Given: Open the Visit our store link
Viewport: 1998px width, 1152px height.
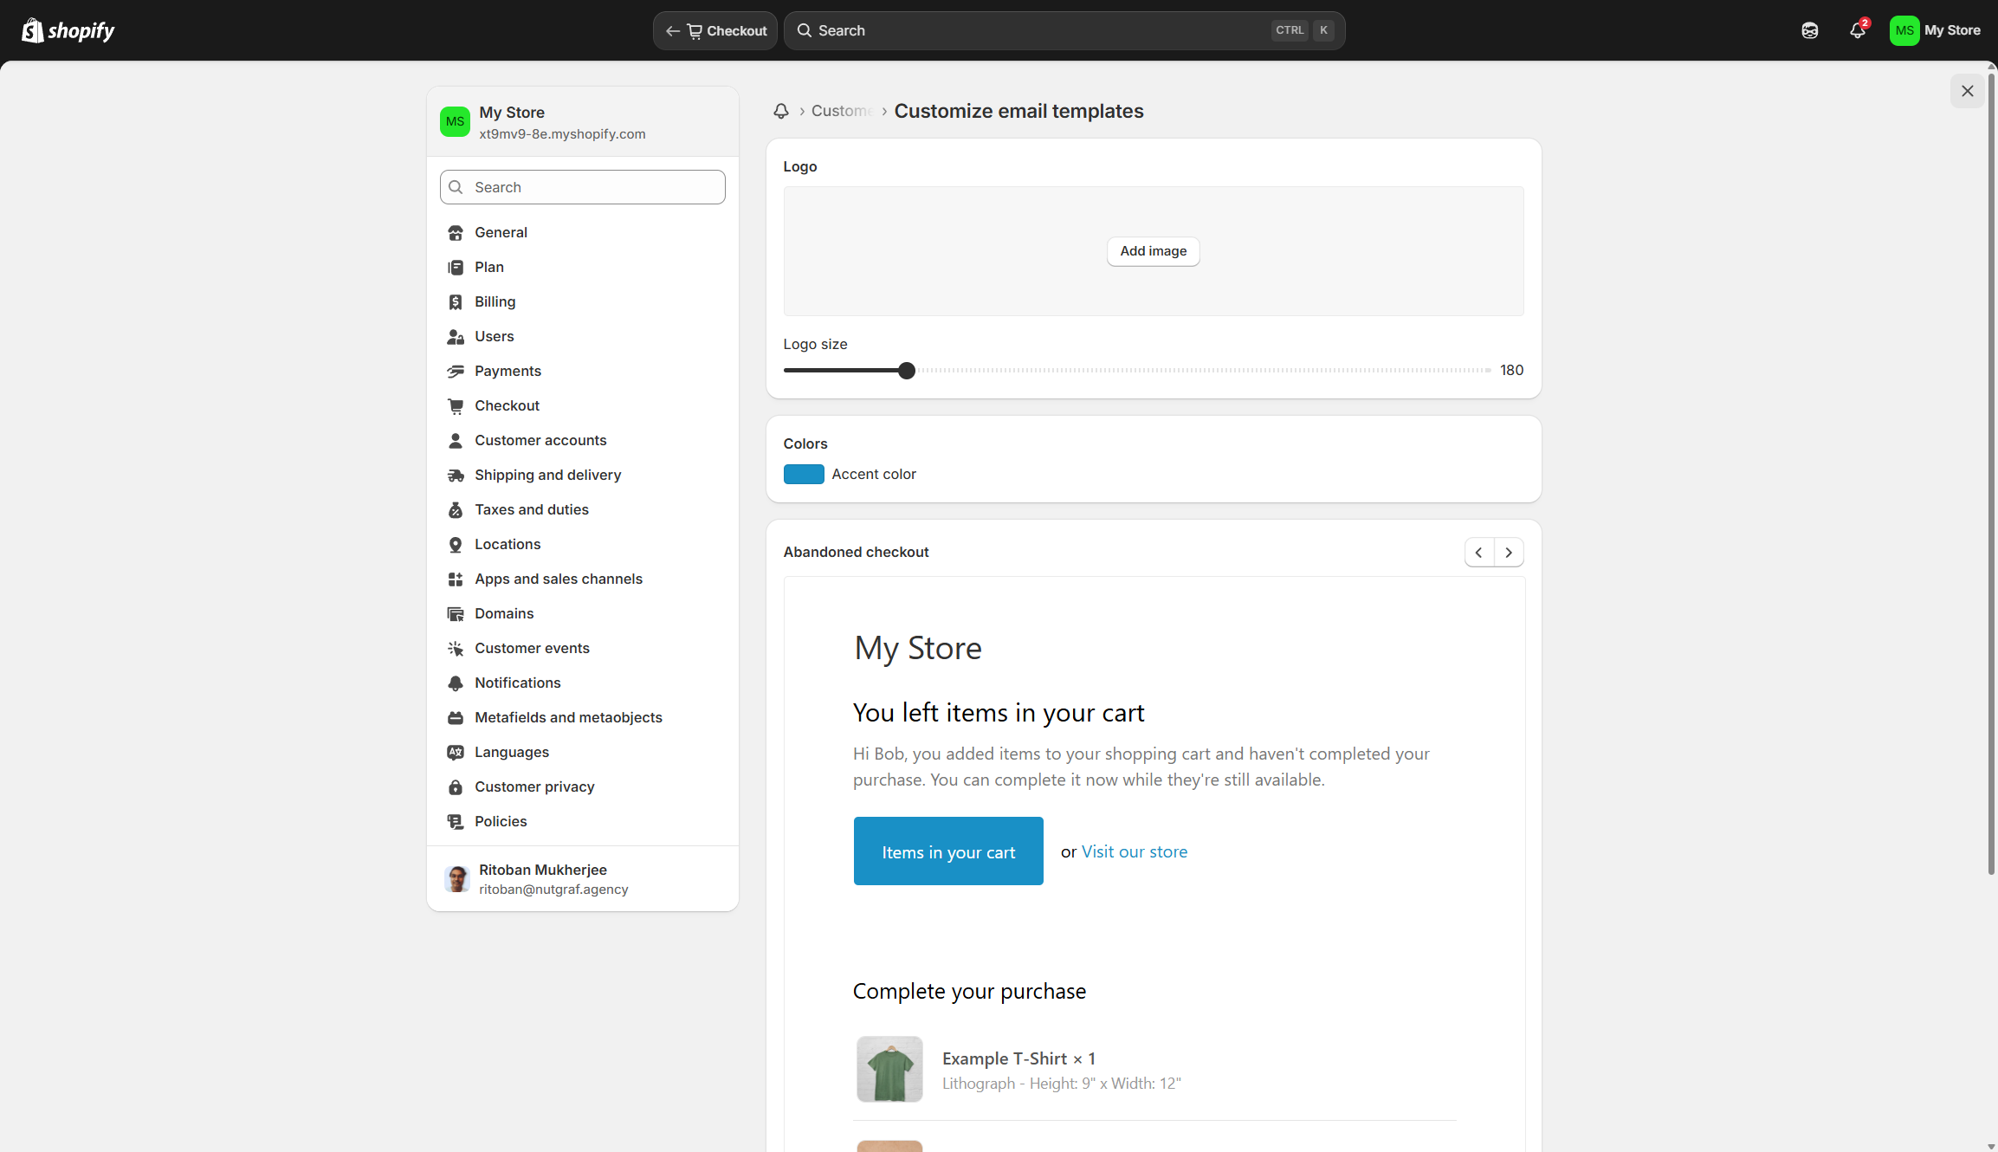Looking at the screenshot, I should point(1135,851).
